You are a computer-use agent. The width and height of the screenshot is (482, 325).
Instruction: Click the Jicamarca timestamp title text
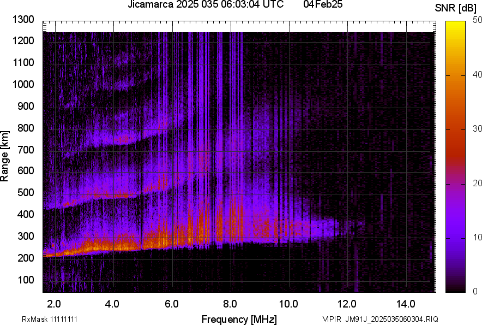205,5
